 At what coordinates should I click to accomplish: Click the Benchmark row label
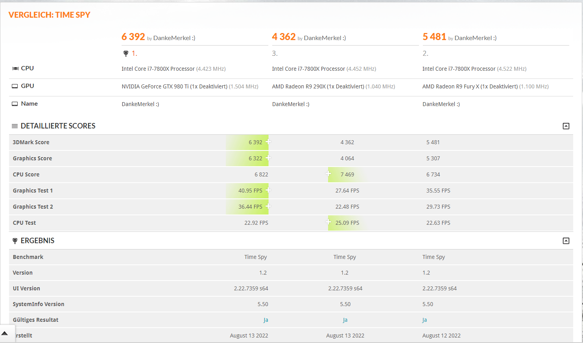pos(28,257)
